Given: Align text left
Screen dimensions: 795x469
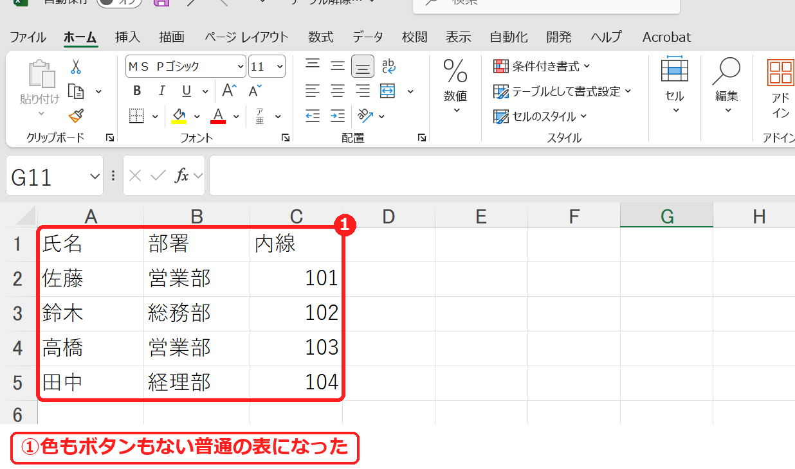Looking at the screenshot, I should pos(313,91).
